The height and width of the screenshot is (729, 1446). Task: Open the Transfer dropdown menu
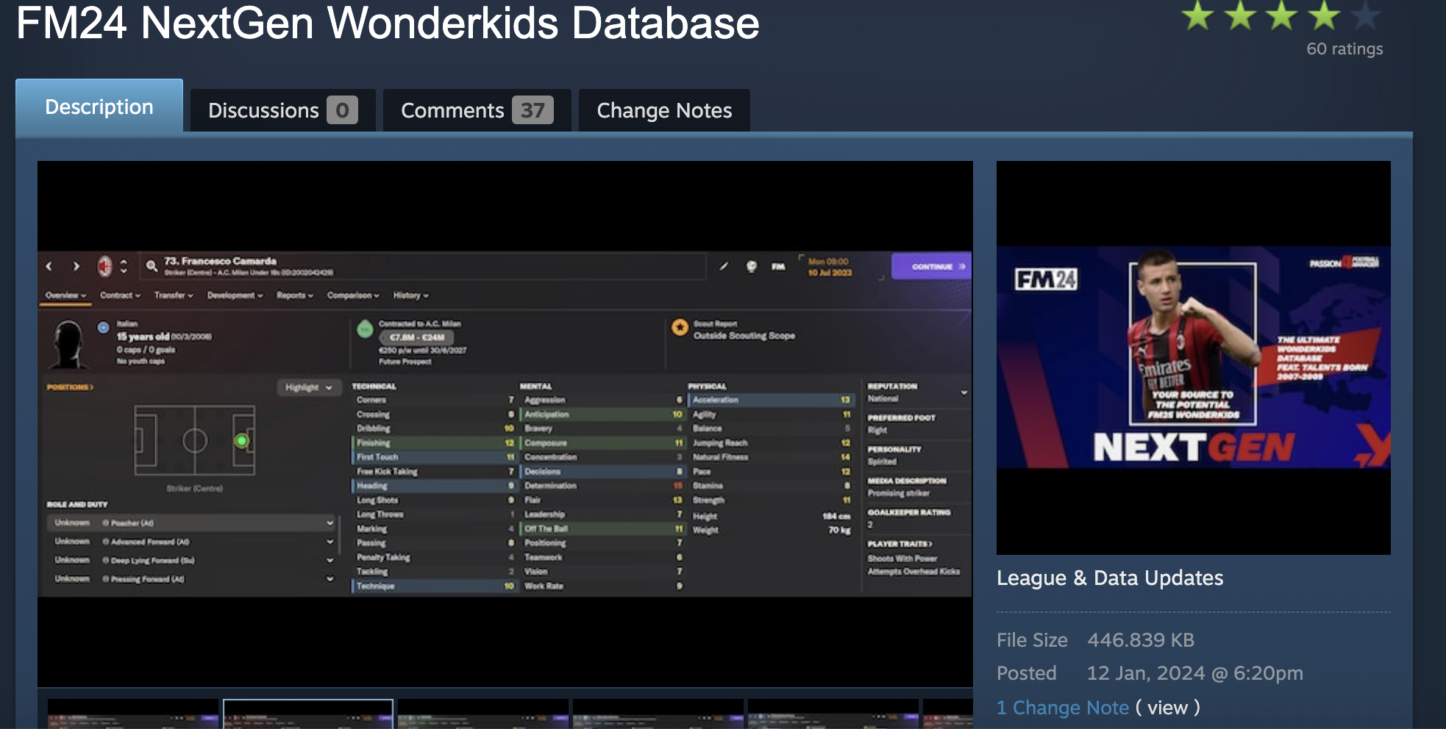pyautogui.click(x=174, y=295)
